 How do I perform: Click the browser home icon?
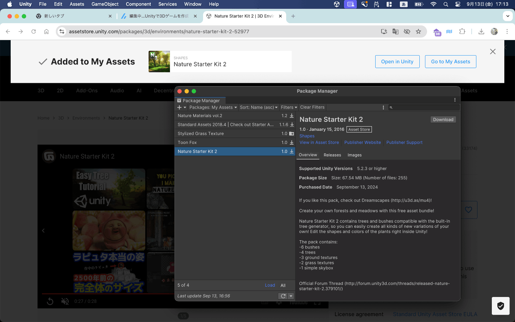pos(46,32)
